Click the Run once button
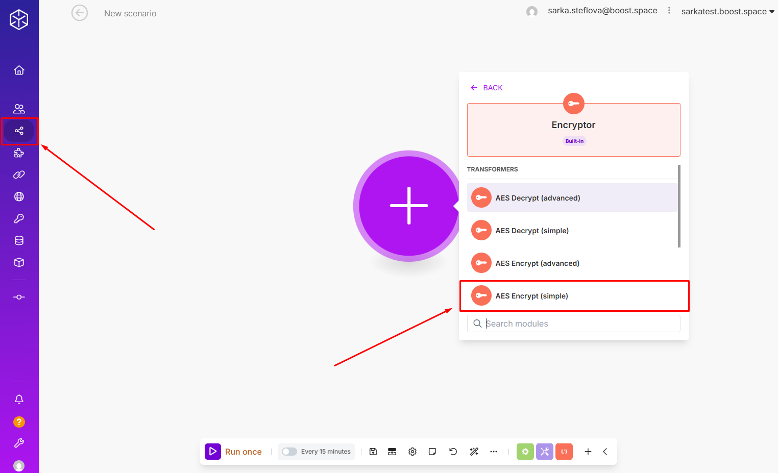The height and width of the screenshot is (473, 778). point(234,452)
